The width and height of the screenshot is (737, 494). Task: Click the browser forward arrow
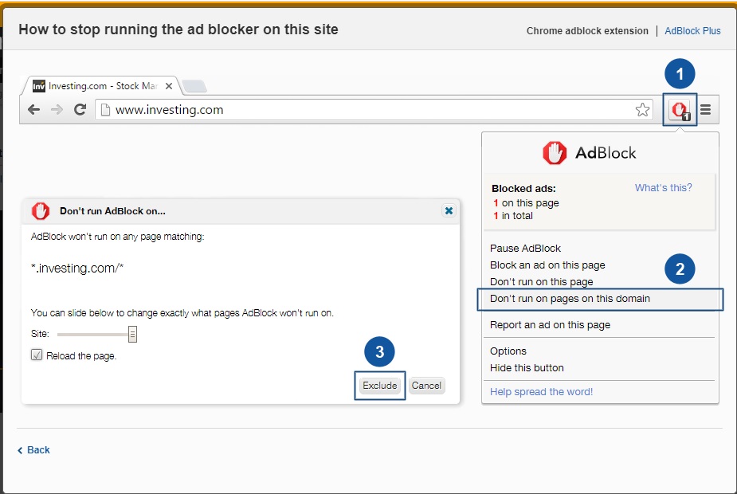click(x=57, y=109)
